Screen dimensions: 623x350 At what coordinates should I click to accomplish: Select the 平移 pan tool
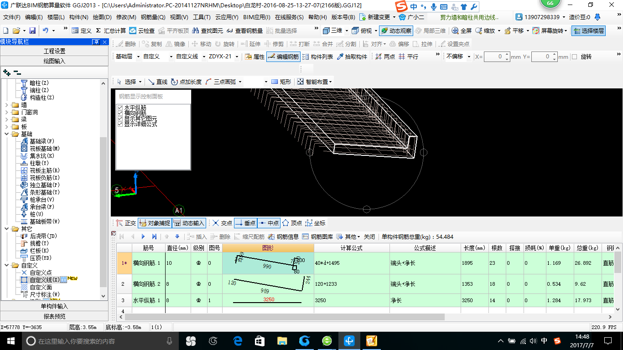[514, 31]
